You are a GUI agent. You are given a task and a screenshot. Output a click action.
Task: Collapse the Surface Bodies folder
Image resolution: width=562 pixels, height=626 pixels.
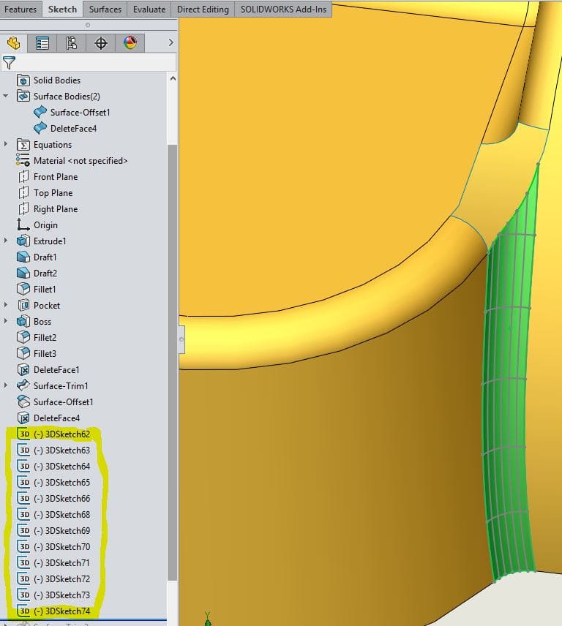click(x=6, y=97)
